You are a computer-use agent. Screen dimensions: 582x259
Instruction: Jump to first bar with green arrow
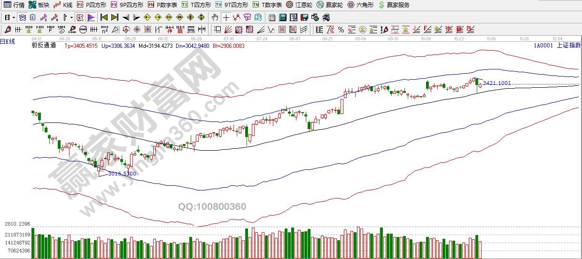[x=104, y=18]
